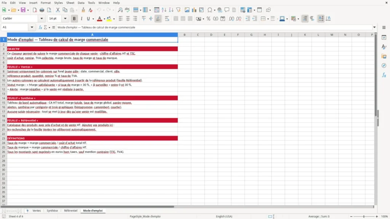Click the Clear direct formatting icon
This screenshot has height=219, width=390.
91,10
